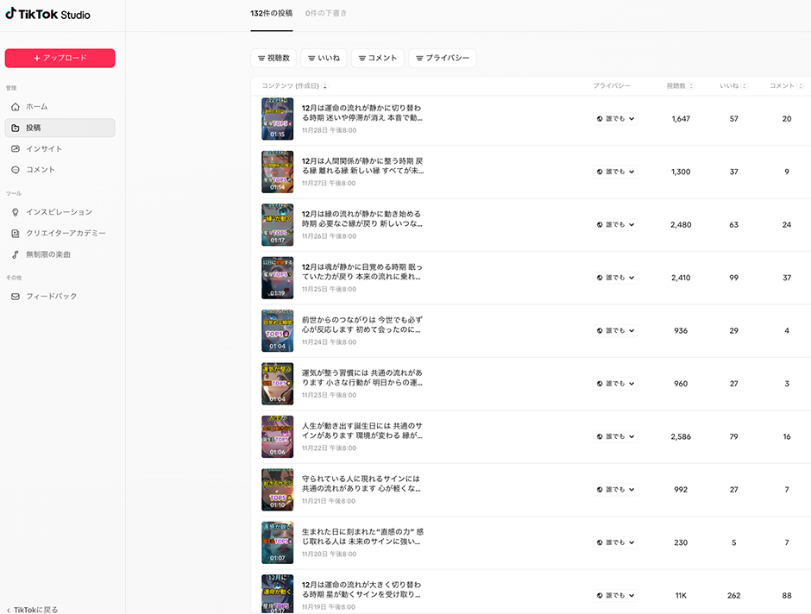This screenshot has height=614, width=811.
Task: Sort the list by the views column arrows
Action: click(692, 86)
